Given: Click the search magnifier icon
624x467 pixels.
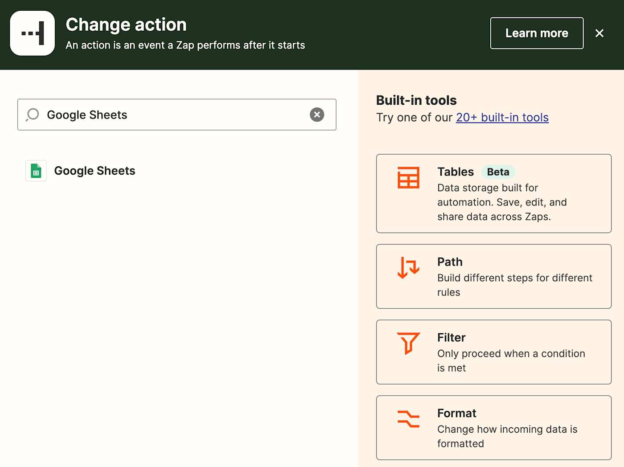Looking at the screenshot, I should (x=33, y=115).
